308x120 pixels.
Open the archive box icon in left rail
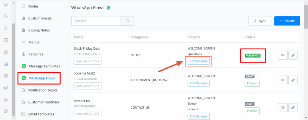point(6,76)
